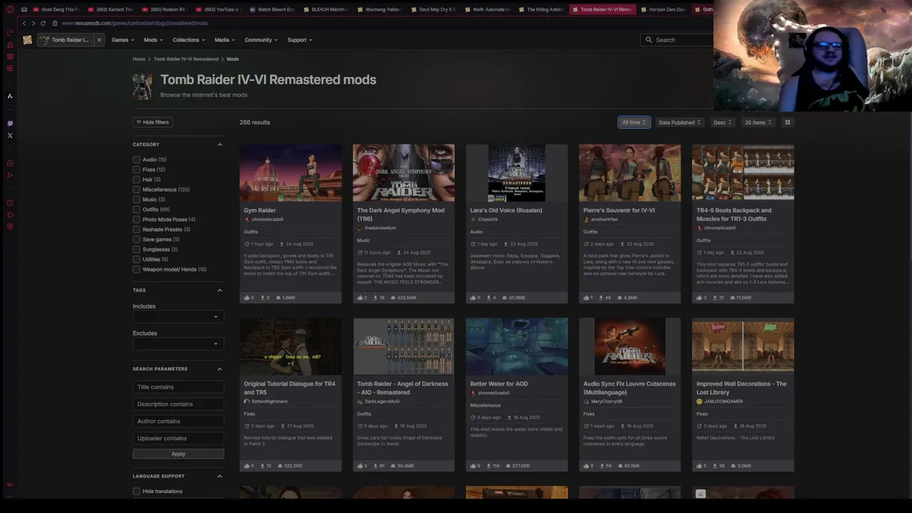Open the All time dropdown
The width and height of the screenshot is (912, 513).
[634, 123]
